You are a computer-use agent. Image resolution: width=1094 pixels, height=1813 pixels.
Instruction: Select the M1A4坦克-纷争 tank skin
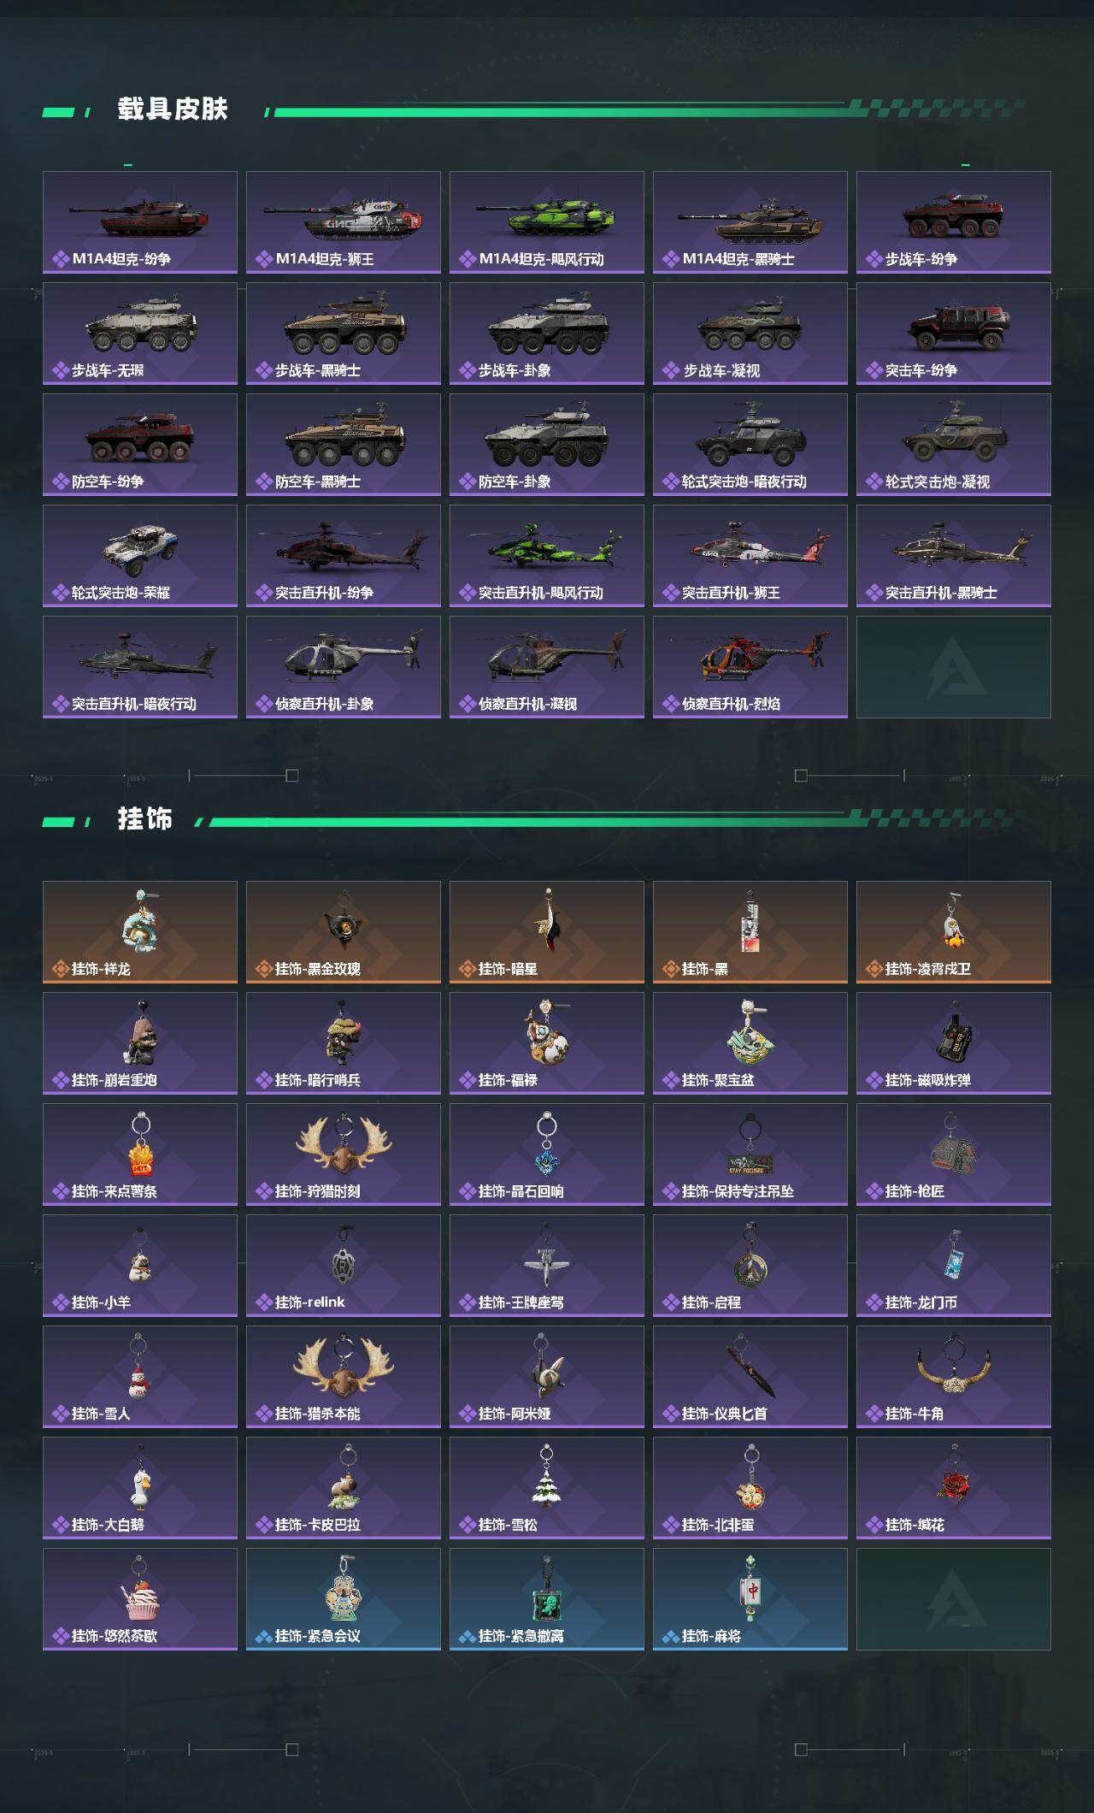pos(140,222)
